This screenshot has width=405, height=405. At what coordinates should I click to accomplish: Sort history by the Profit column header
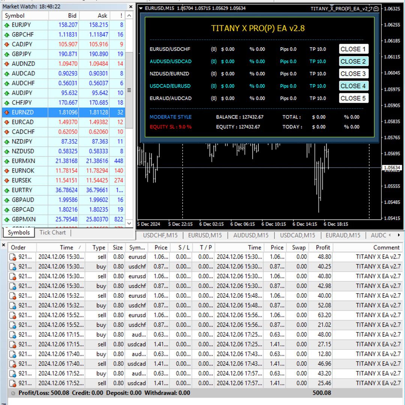tap(322, 247)
